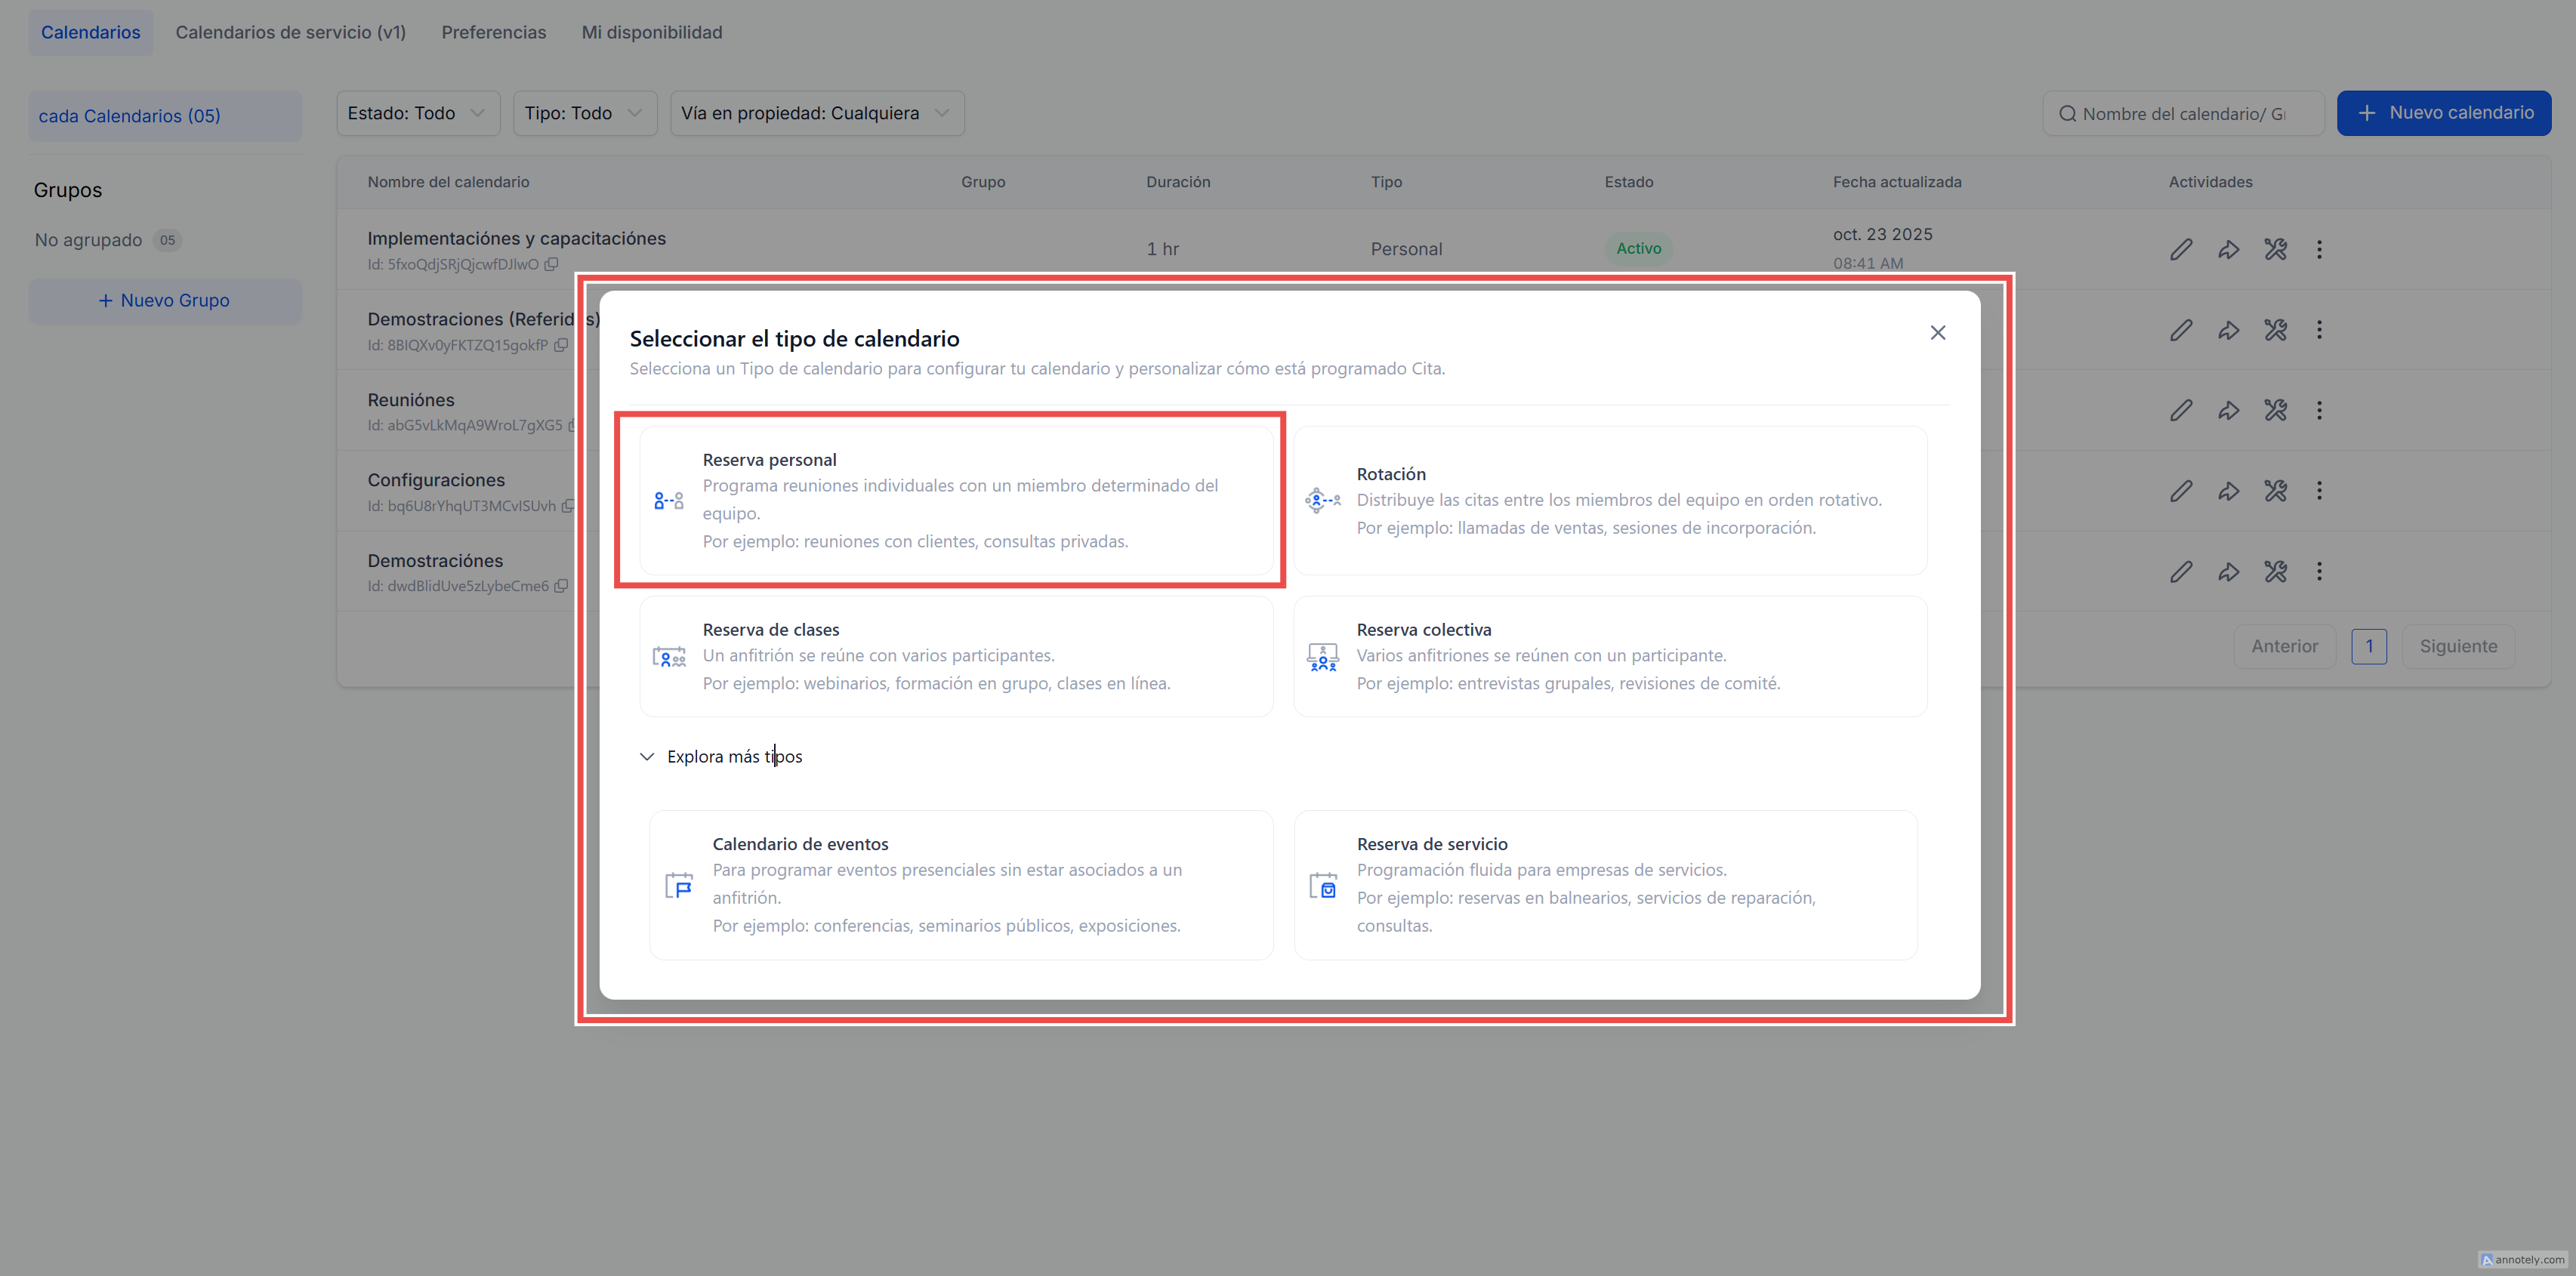Expand Vía en propiedad: Cualquiera dropdown

coord(816,113)
